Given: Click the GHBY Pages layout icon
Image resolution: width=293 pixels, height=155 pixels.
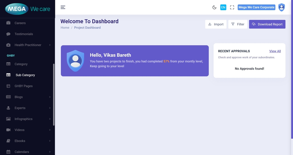Looking at the screenshot, I should (x=8, y=86).
